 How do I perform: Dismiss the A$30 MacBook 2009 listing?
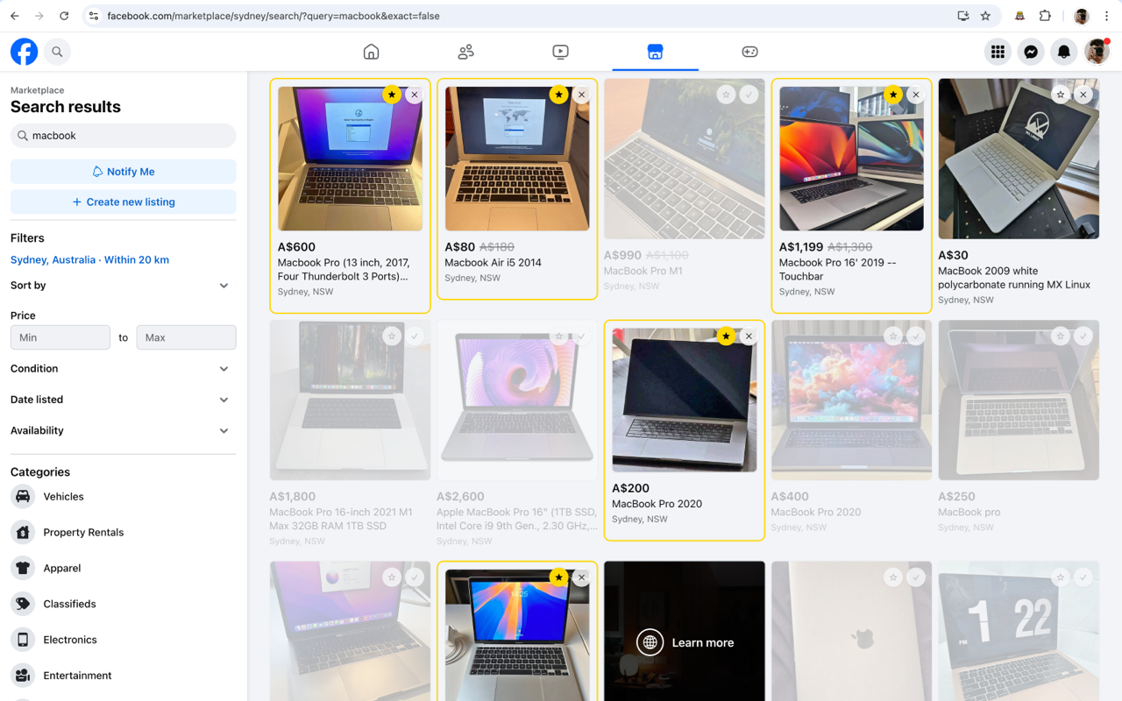click(1083, 95)
